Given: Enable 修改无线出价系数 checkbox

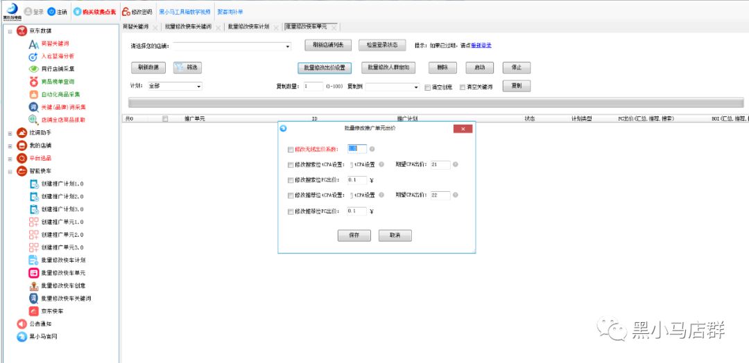Looking at the screenshot, I should click(x=291, y=150).
